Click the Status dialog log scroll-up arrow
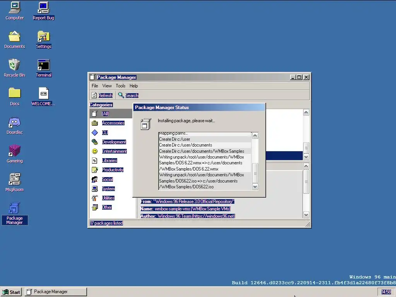 (x=255, y=136)
